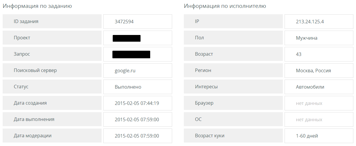Click the redacted Проект value field

[126, 38]
